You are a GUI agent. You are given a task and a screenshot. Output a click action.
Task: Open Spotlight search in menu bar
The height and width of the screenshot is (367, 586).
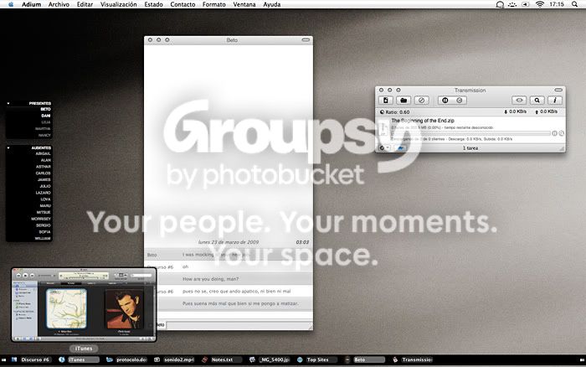pyautogui.click(x=574, y=4)
